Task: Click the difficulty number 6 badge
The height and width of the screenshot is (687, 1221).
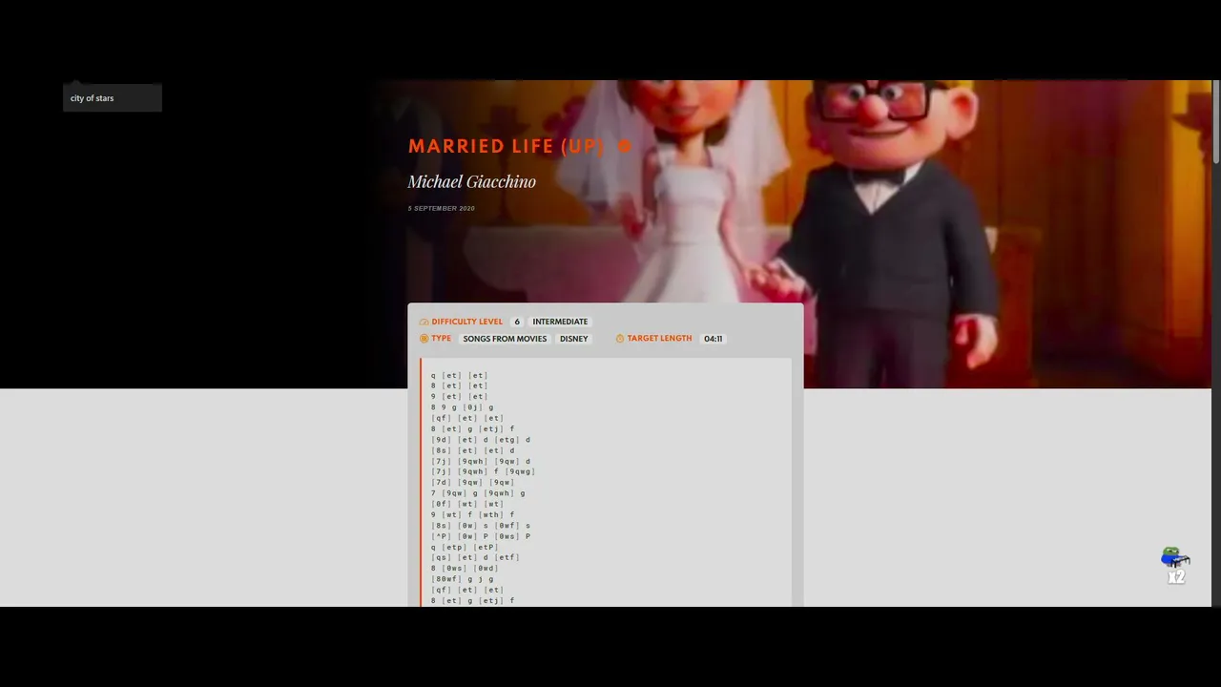Action: tap(517, 322)
